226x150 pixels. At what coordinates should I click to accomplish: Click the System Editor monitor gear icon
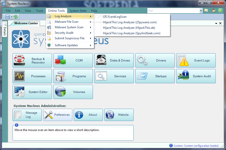tap(20, 92)
